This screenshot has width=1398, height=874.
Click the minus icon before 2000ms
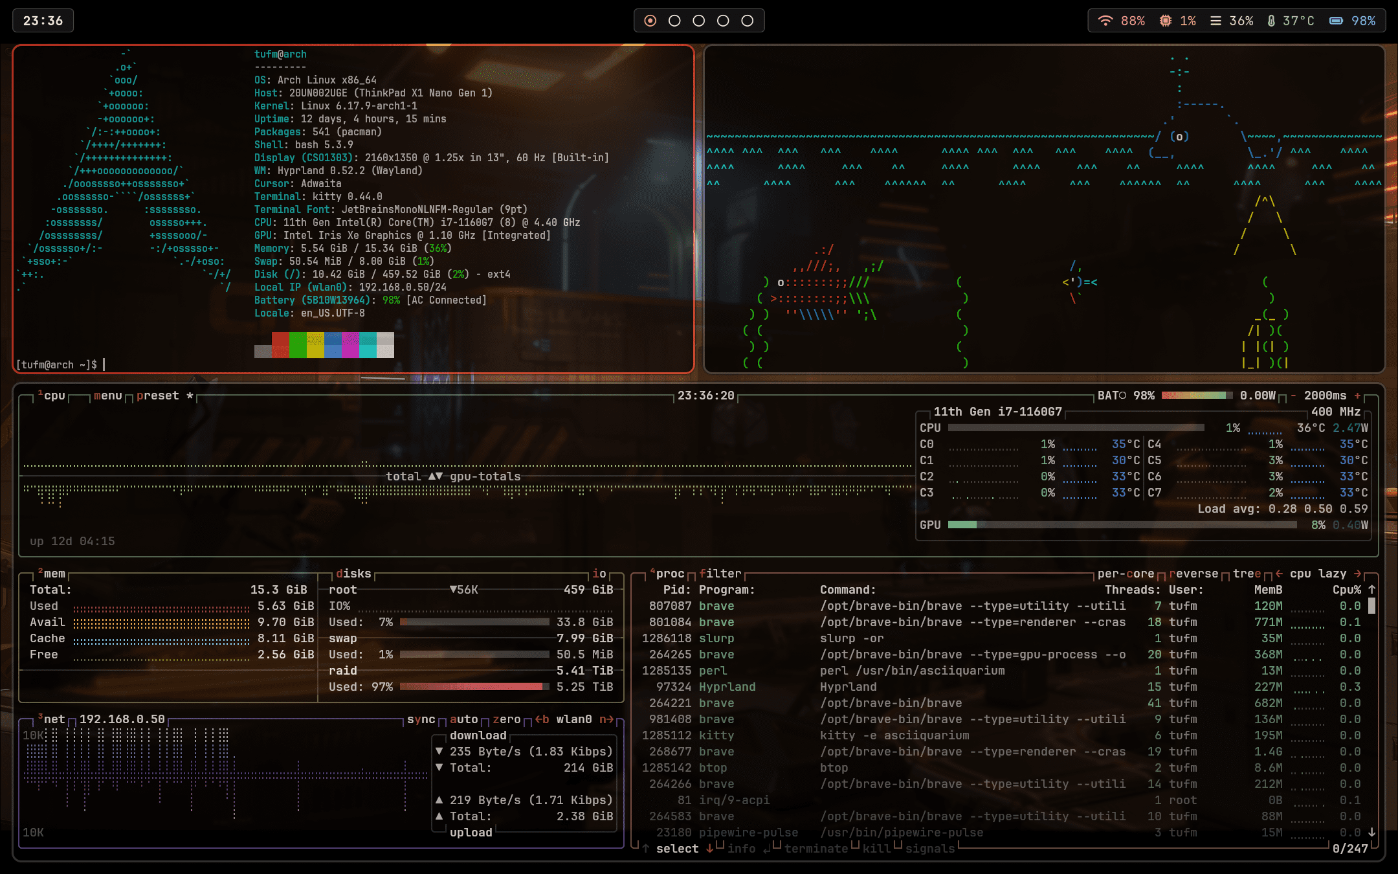coord(1293,396)
